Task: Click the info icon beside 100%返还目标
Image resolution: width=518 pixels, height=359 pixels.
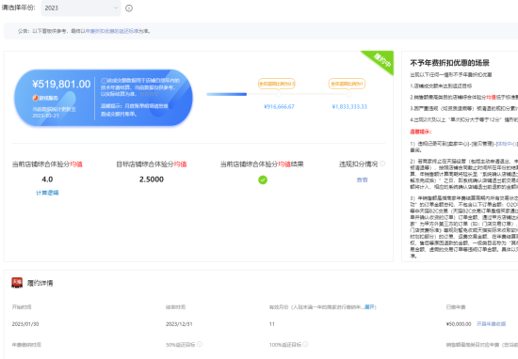Action: point(305,344)
